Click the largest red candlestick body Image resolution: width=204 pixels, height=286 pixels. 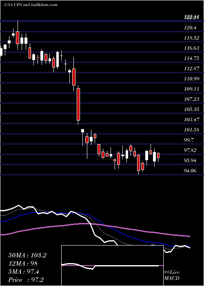pyautogui.click(x=78, y=104)
